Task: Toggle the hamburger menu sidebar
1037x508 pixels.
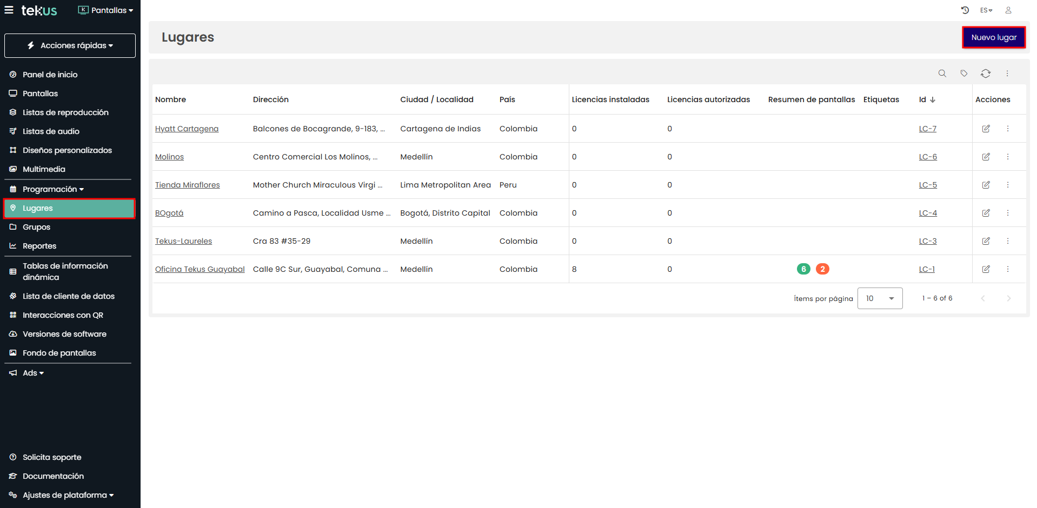Action: [x=9, y=10]
